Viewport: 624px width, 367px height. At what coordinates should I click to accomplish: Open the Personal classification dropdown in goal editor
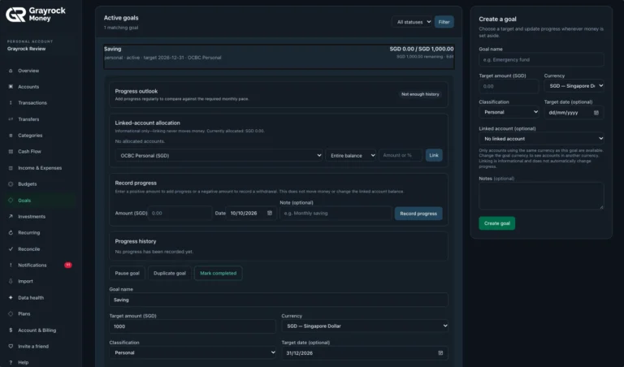pos(193,352)
